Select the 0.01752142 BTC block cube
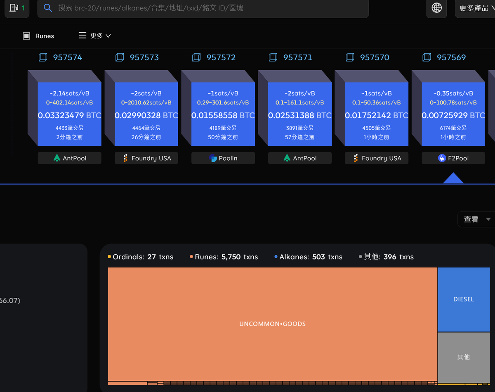 coord(376,114)
